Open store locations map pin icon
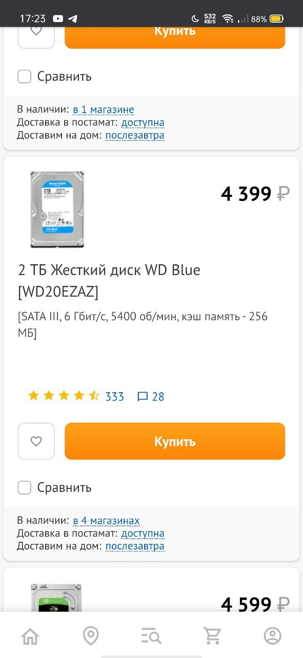 point(91,636)
